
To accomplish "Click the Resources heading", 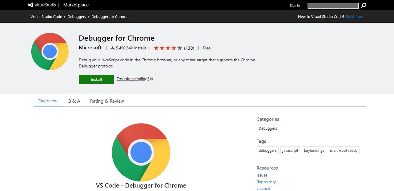I will click(x=267, y=168).
